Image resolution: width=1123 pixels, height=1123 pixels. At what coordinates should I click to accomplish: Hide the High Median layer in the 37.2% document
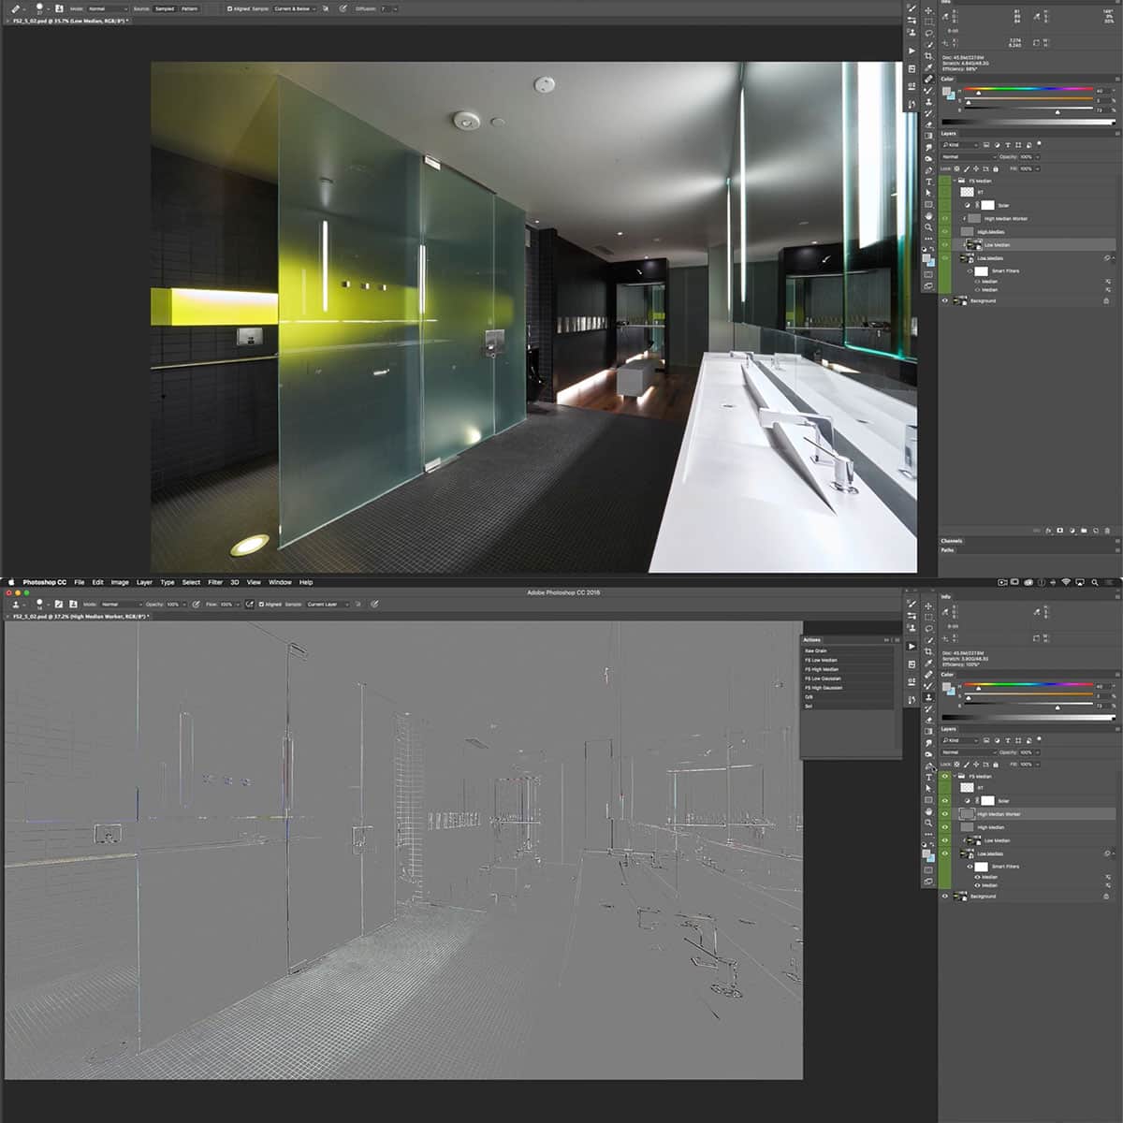click(x=944, y=827)
